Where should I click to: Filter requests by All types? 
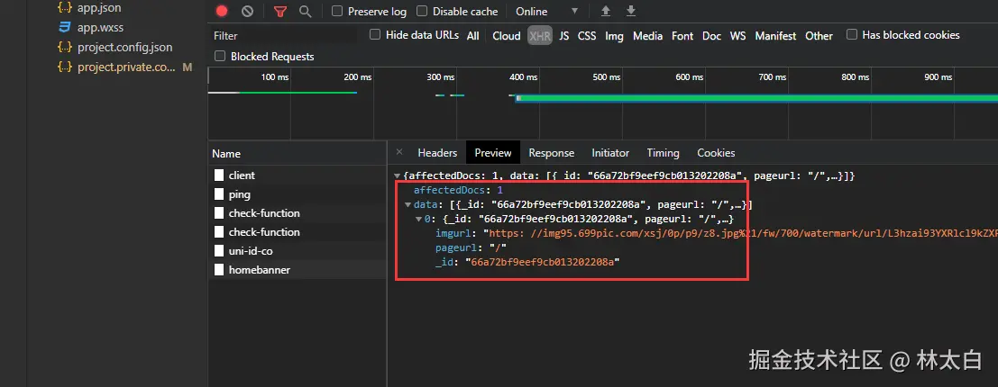tap(473, 36)
